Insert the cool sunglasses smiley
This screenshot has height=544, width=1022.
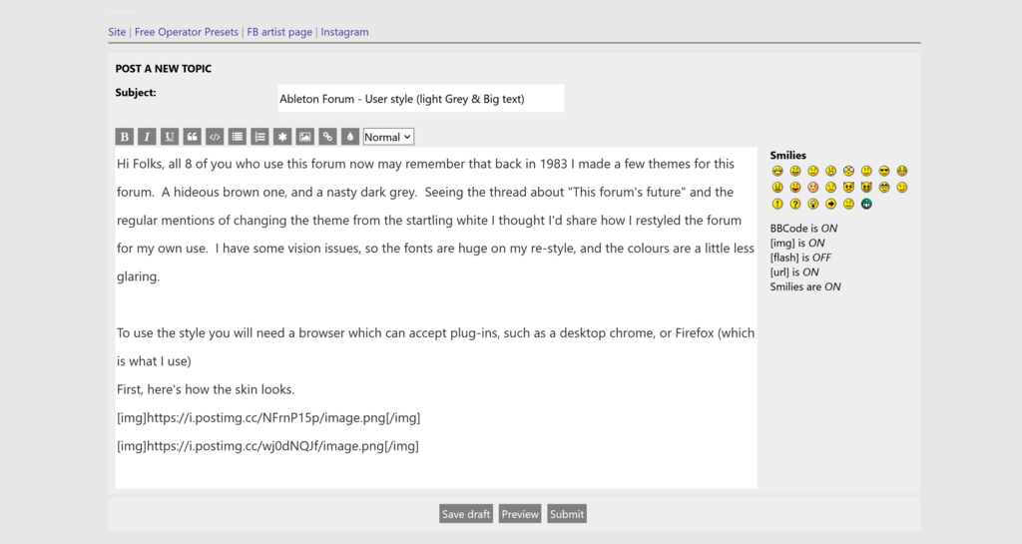pyautogui.click(x=884, y=171)
